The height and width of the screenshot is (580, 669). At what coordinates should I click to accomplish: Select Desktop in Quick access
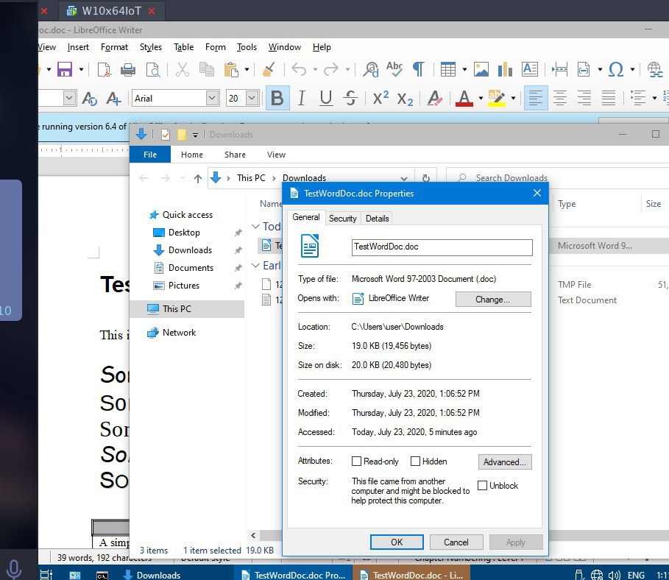tap(184, 233)
